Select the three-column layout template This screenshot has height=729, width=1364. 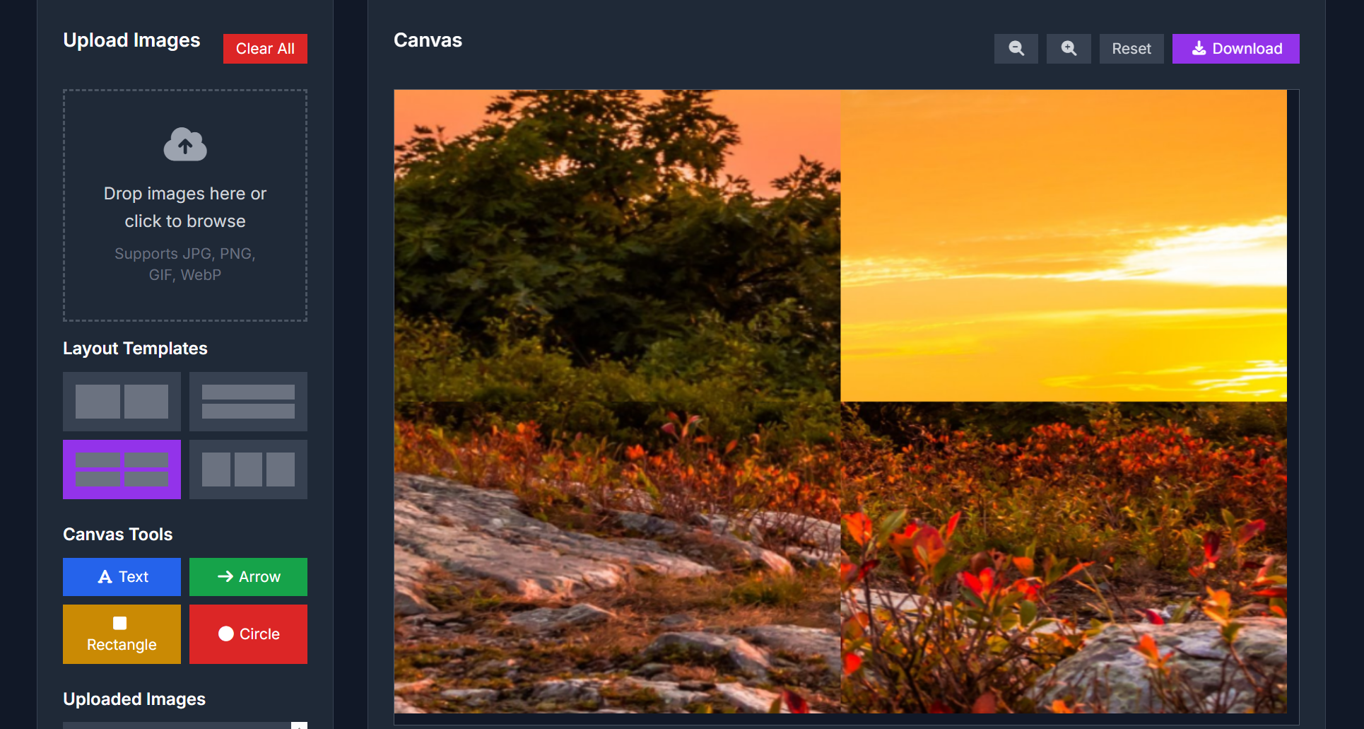(248, 470)
